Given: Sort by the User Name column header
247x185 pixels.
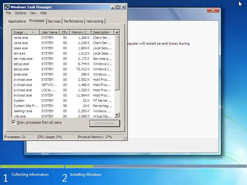Looking at the screenshot, I should pyautogui.click(x=49, y=32).
